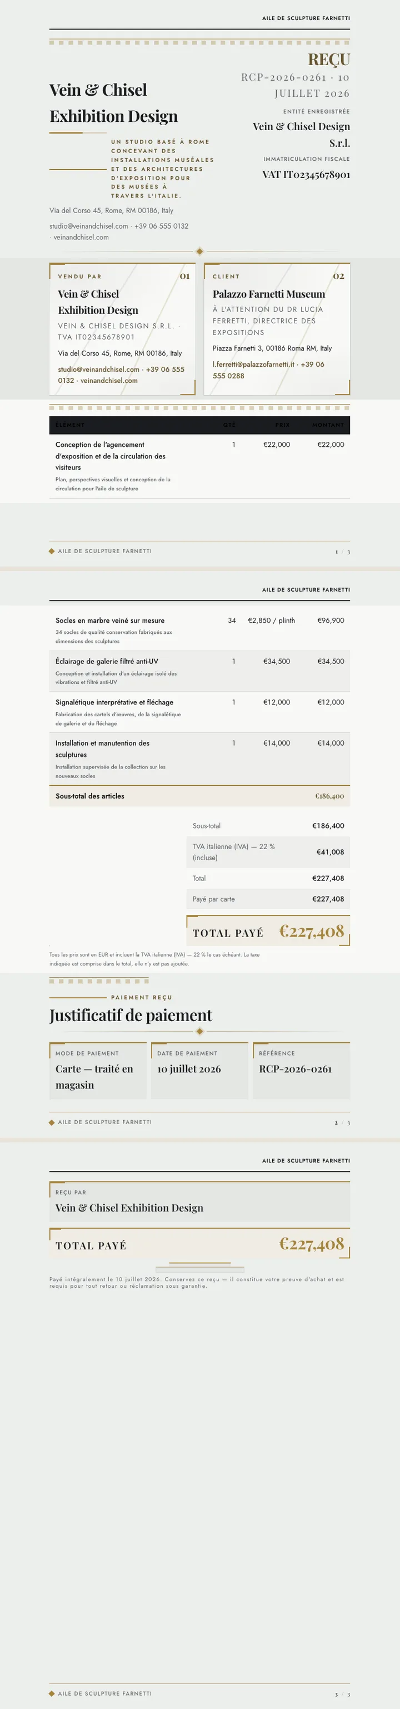The height and width of the screenshot is (1709, 400).
Task: Click the Référence RCP-2026-0261 card
Action: 301,1071
